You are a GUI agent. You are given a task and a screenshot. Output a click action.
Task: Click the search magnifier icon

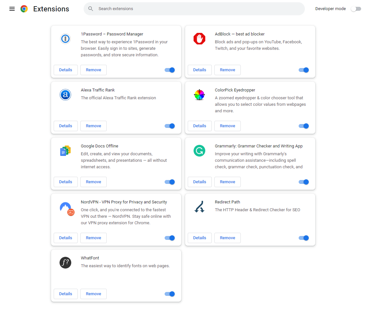(90, 9)
